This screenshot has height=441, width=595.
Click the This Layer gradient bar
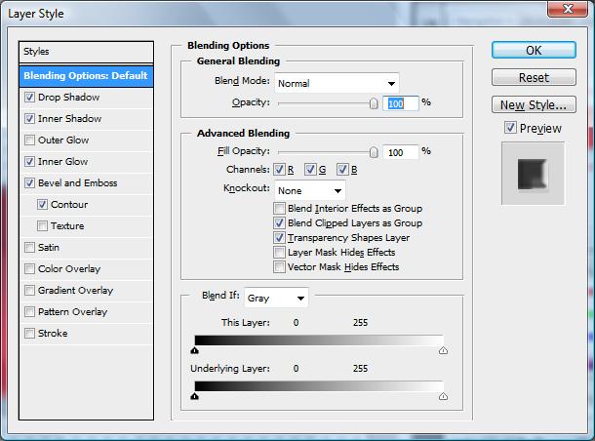pyautogui.click(x=319, y=341)
